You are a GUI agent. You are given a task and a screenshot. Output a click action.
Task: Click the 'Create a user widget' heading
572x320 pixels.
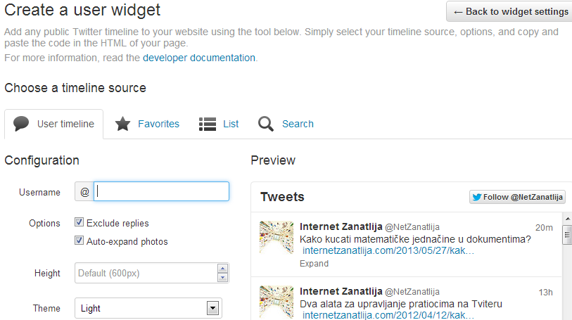tap(82, 11)
